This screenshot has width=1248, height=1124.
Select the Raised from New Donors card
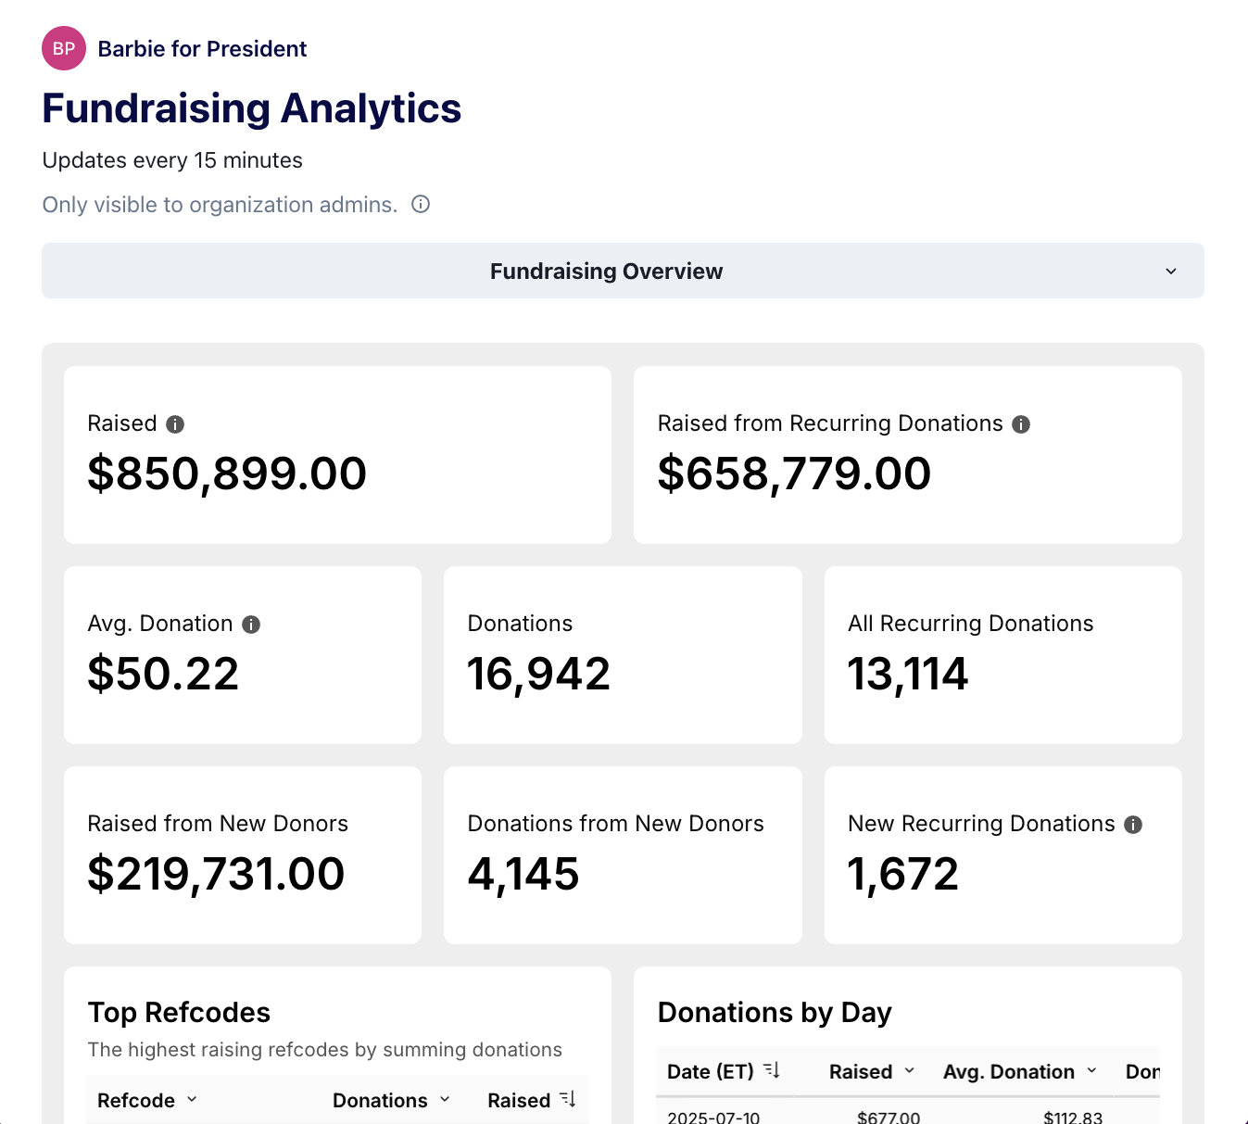[x=243, y=854]
